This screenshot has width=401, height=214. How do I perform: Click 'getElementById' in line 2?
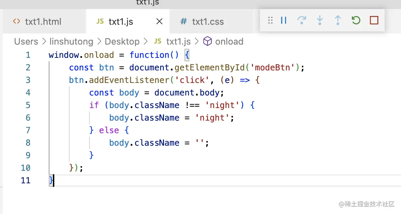210,68
